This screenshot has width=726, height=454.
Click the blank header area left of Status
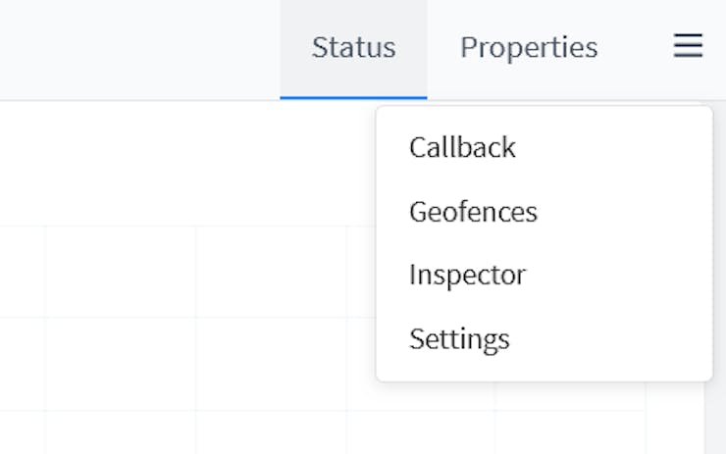[x=137, y=47]
